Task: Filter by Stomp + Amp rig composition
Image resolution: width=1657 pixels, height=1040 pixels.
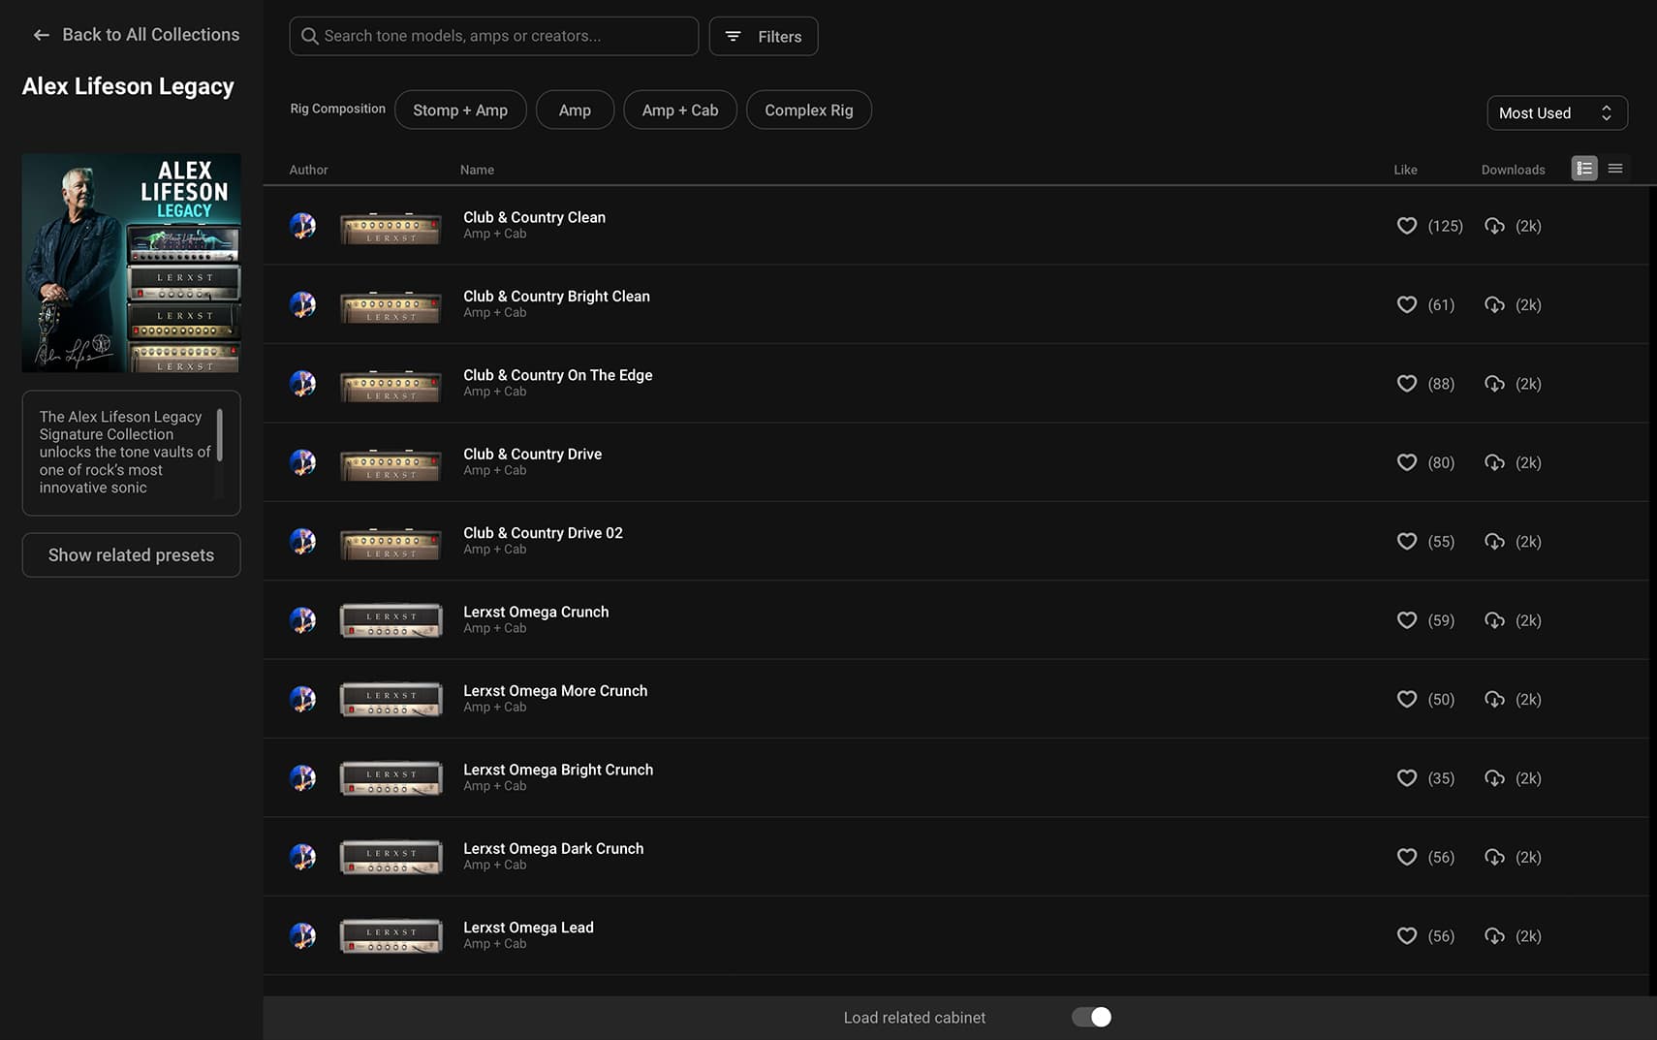Action: (460, 110)
